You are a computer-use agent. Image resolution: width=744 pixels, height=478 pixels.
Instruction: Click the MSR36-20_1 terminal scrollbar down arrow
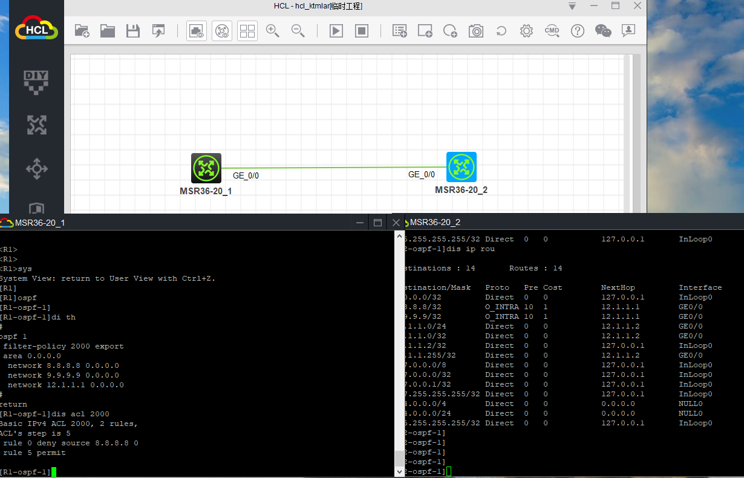[399, 471]
